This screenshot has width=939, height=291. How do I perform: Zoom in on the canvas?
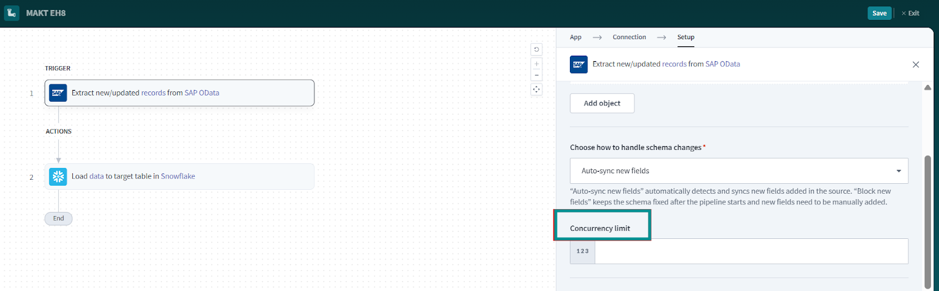pyautogui.click(x=536, y=64)
